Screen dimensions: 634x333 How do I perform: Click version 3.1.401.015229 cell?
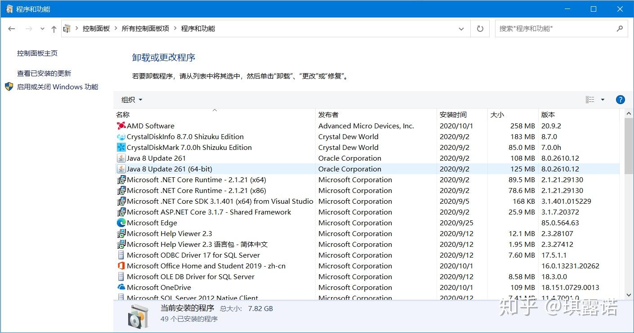coord(566,202)
